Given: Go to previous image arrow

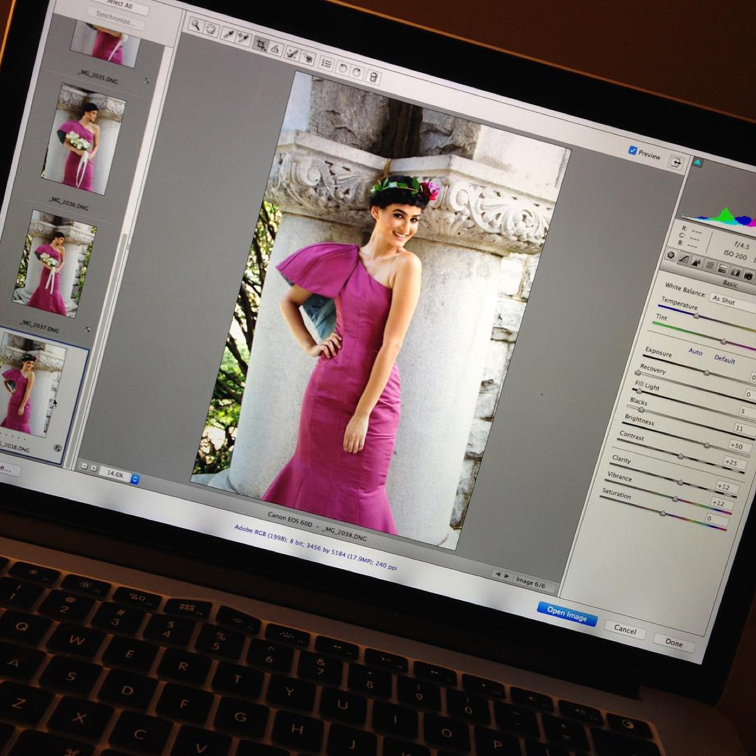Looking at the screenshot, I should [x=498, y=574].
